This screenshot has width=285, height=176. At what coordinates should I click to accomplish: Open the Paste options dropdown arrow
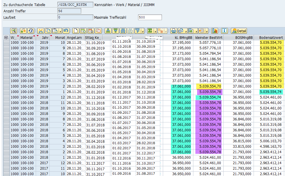61,31
